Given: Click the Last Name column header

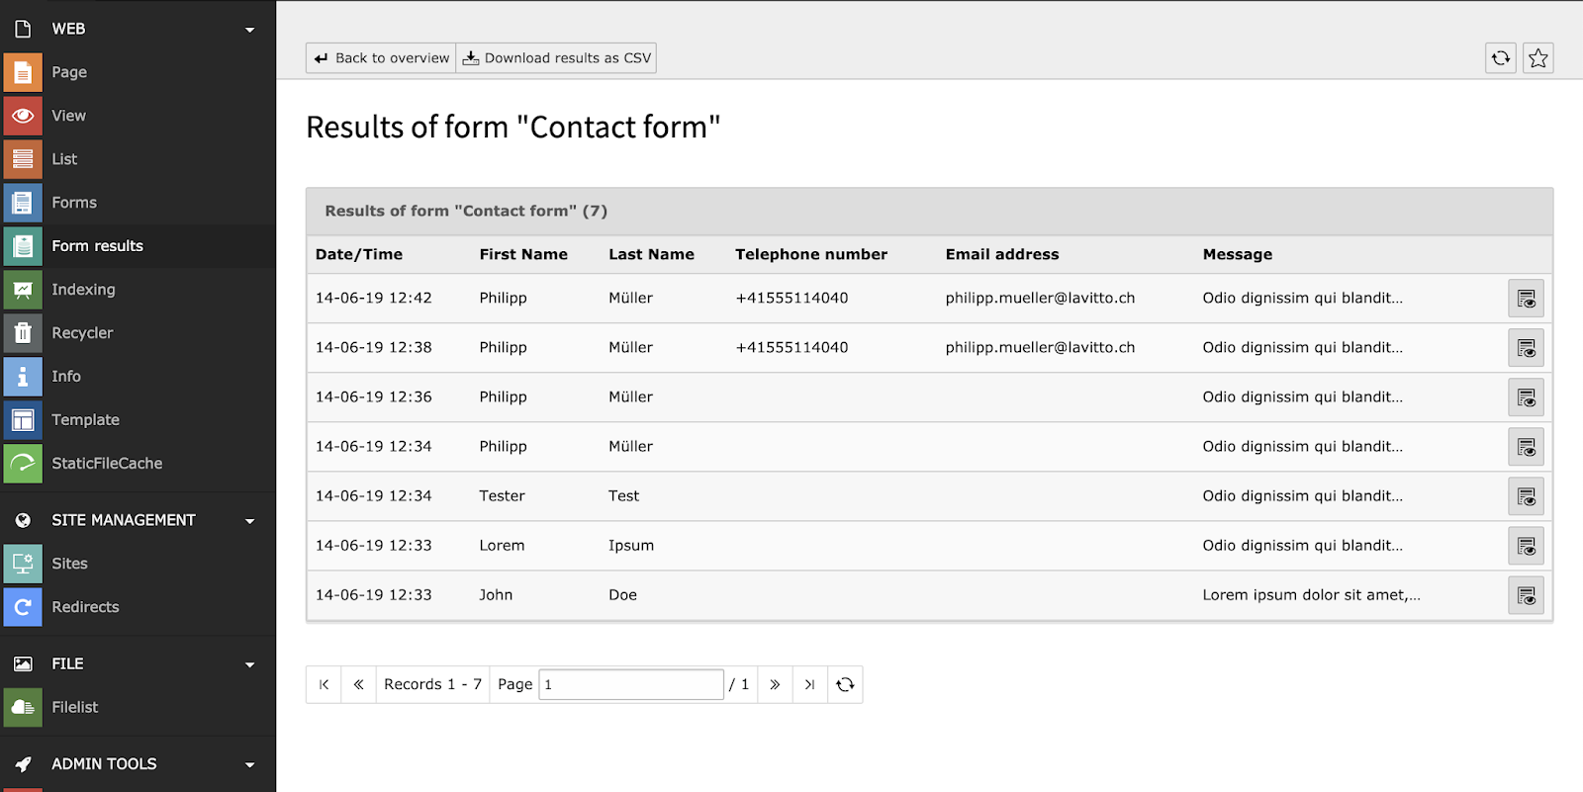Looking at the screenshot, I should [x=651, y=254].
